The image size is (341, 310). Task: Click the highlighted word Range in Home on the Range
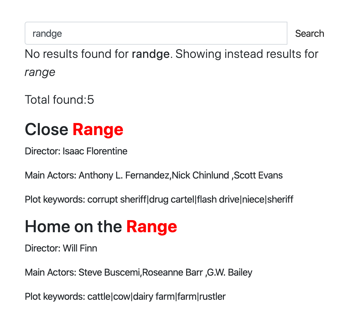point(152,226)
